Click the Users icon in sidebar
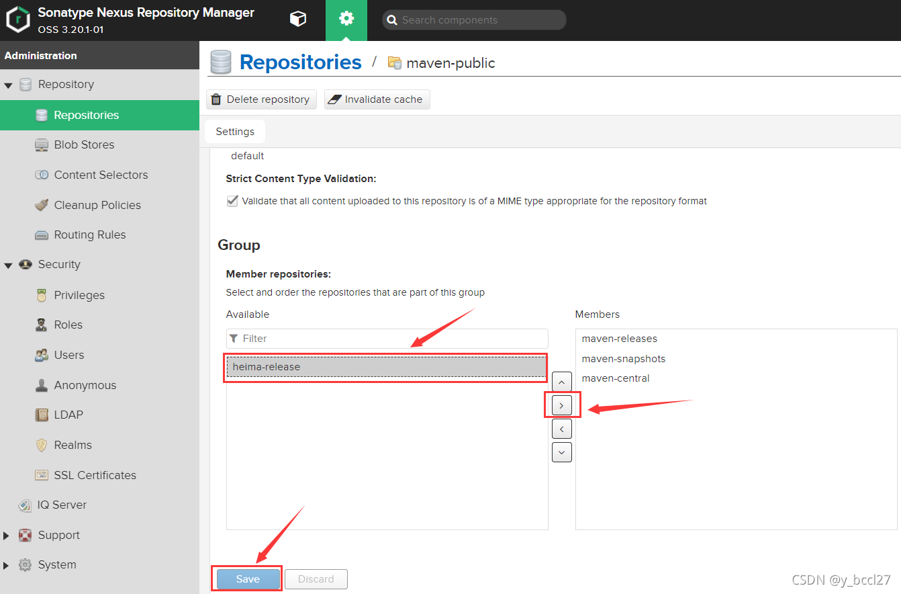The width and height of the screenshot is (901, 594). click(x=42, y=355)
